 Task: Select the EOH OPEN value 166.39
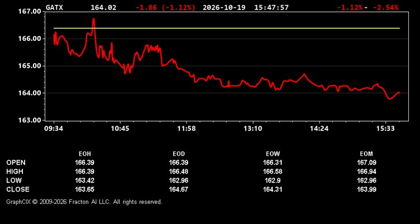pyautogui.click(x=85, y=162)
